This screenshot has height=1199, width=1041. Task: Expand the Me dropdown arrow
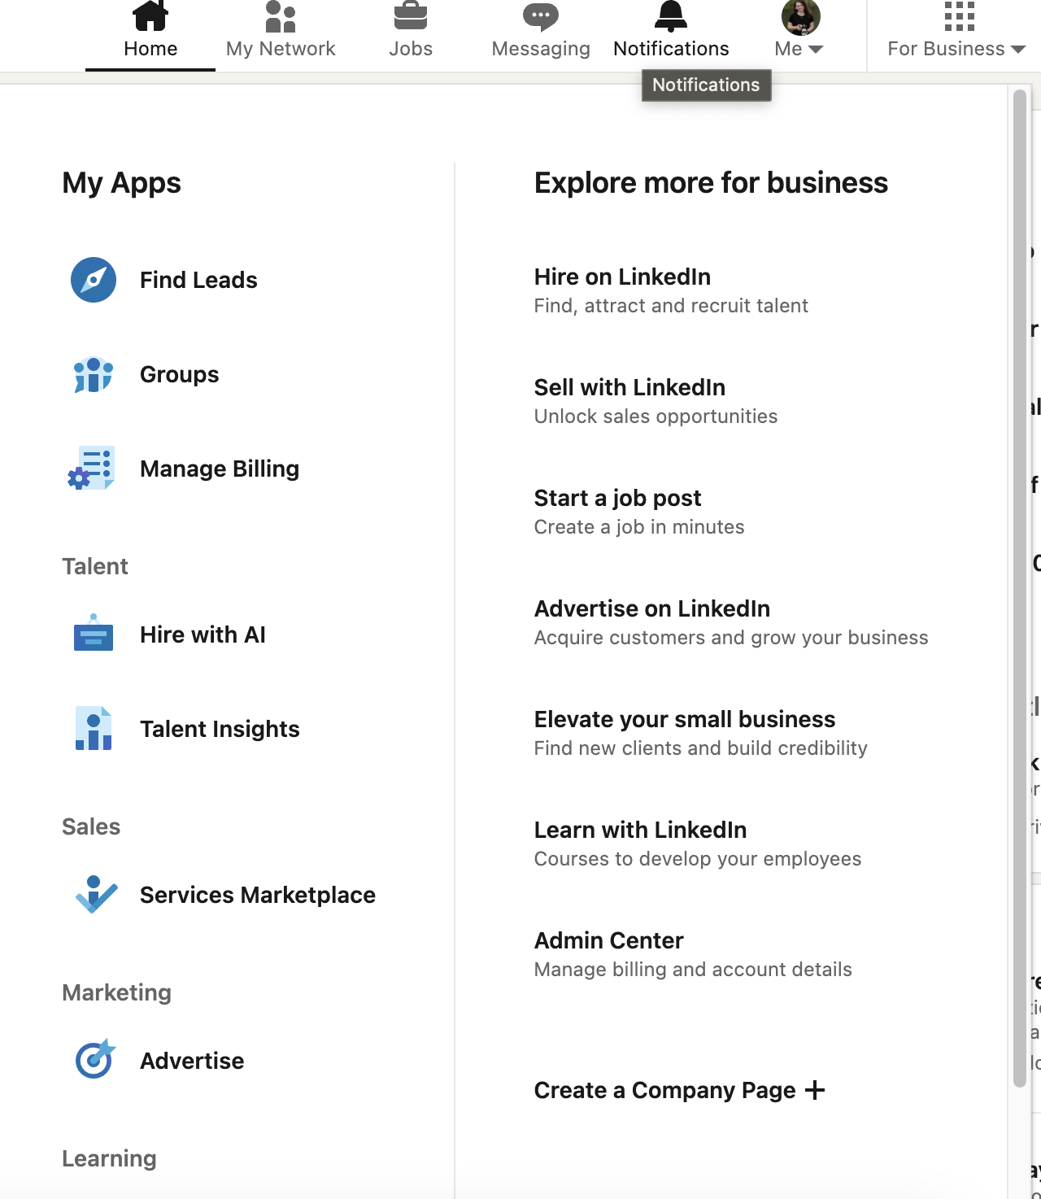pos(816,50)
